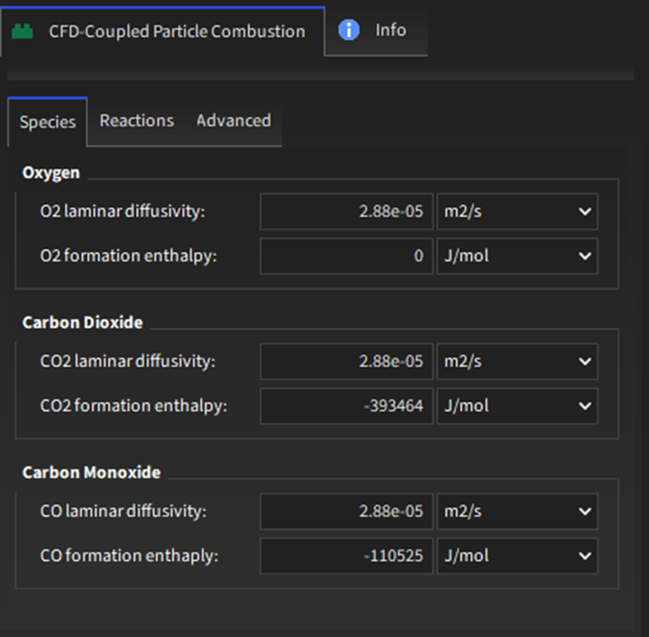Select the Species tab
649x637 pixels.
pos(48,122)
